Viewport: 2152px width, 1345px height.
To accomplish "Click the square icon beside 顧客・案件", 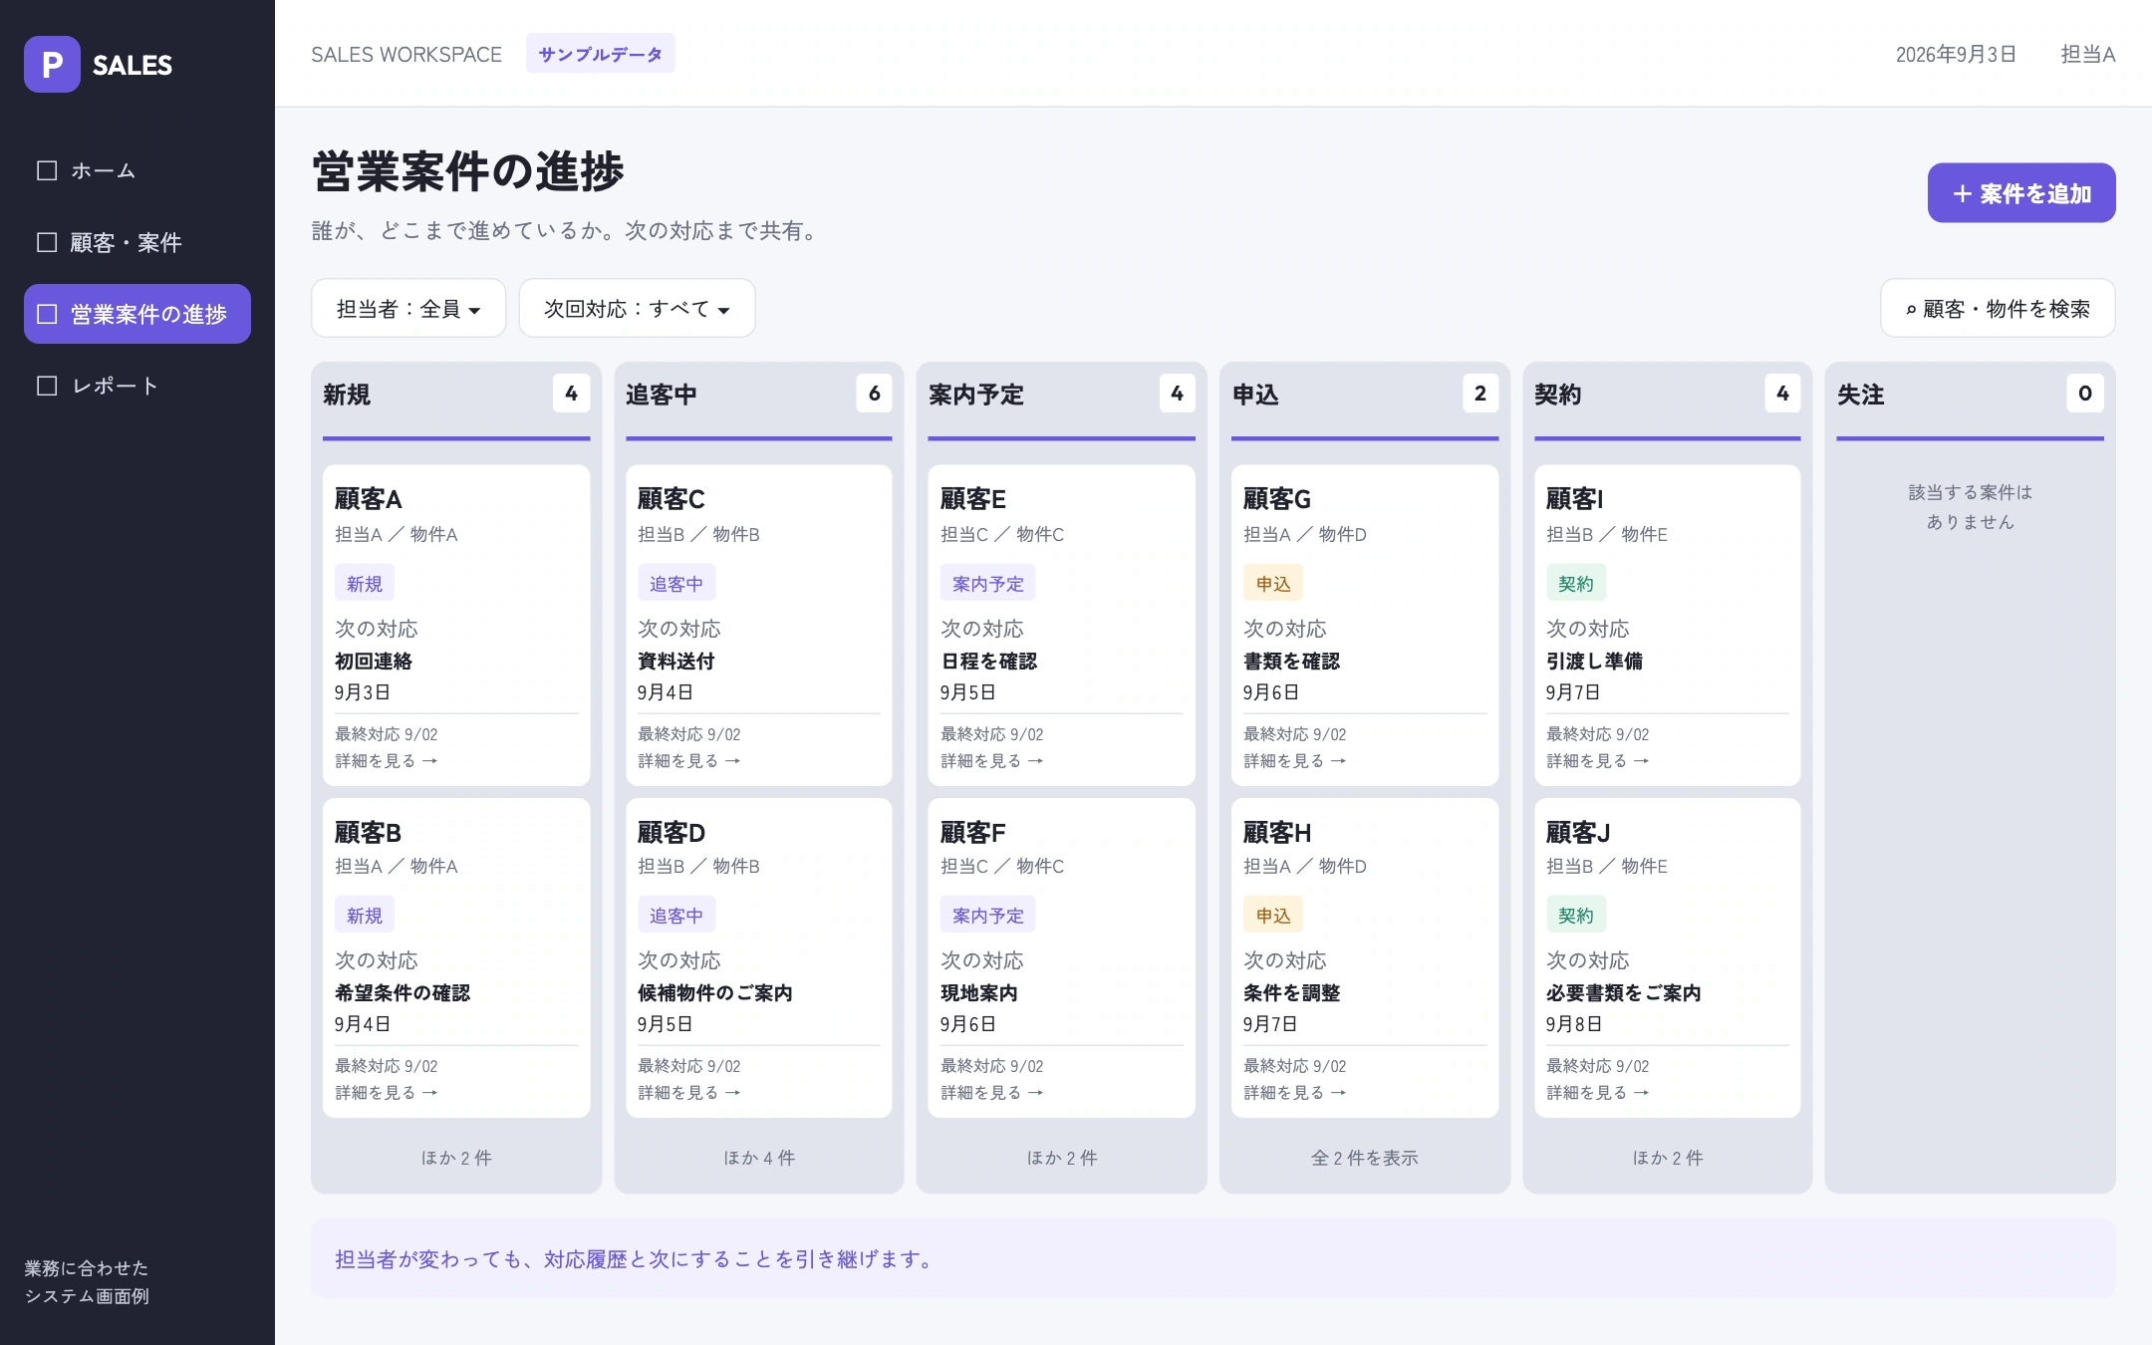I will coord(47,242).
